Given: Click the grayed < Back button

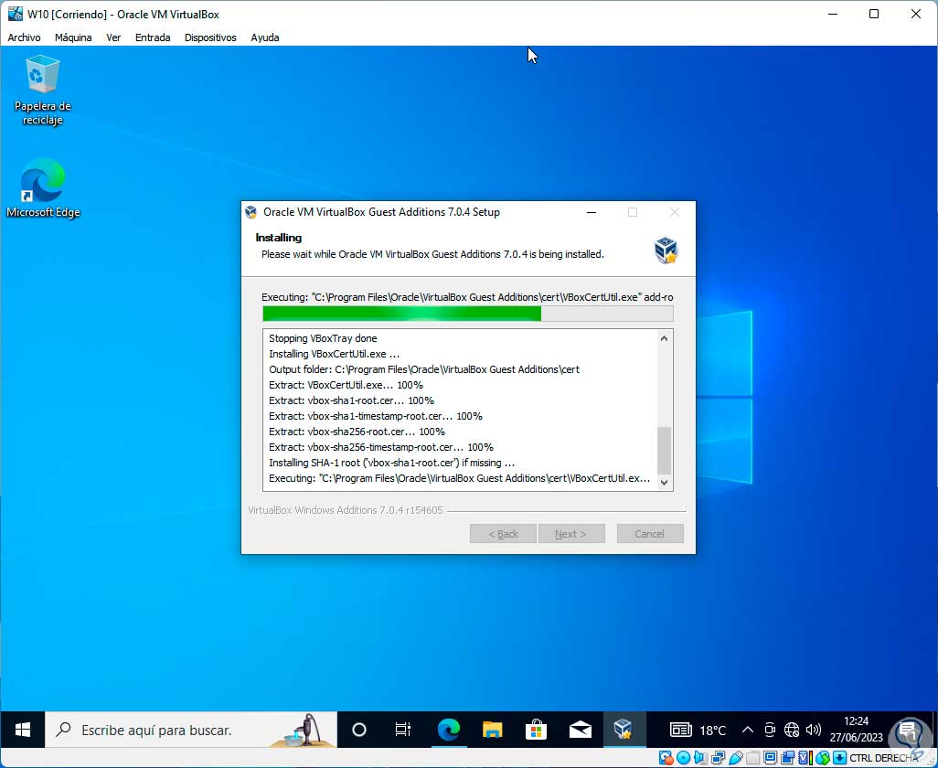Looking at the screenshot, I should coord(503,534).
